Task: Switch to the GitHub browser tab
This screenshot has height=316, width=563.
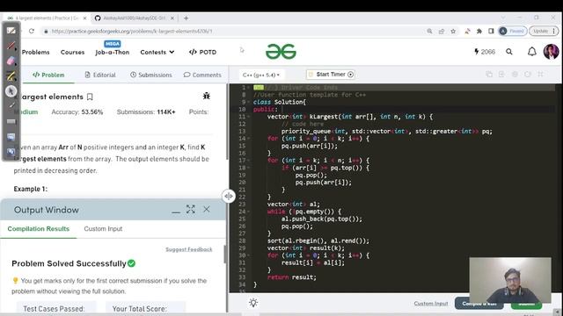Action: tap(134, 18)
